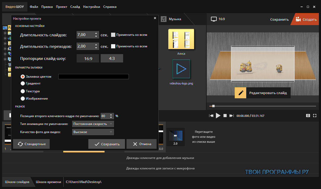
Task: Switch to the Шкала времени tab
Action: point(48,182)
